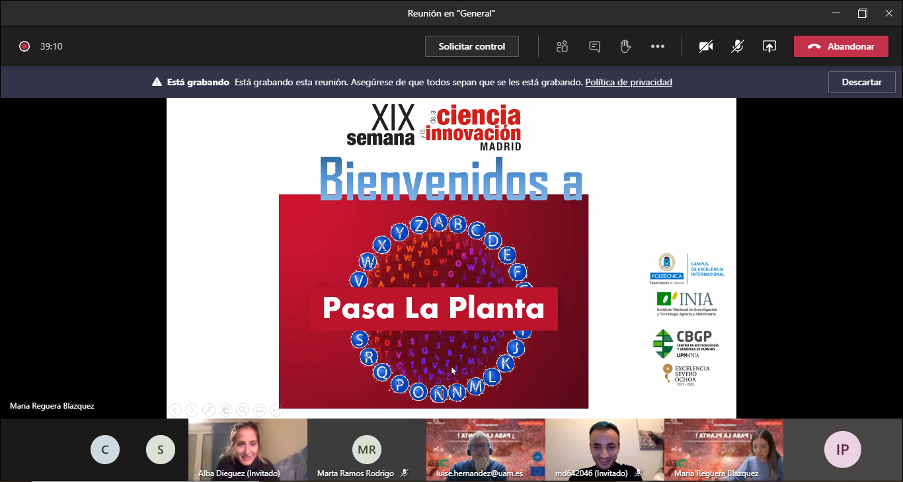The width and height of the screenshot is (903, 482).
Task: Click the zoom magnifier on the slide
Action: click(243, 410)
